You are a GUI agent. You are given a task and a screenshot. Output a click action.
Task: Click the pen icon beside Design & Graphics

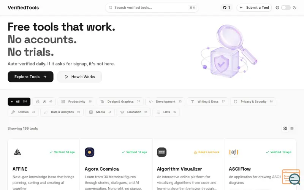coord(102,101)
